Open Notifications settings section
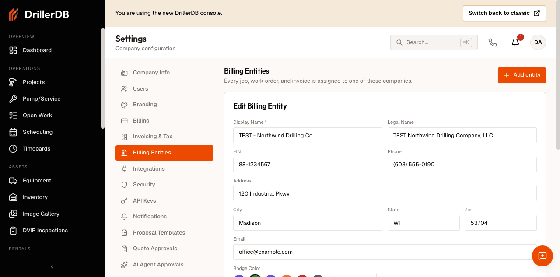The width and height of the screenshot is (560, 277). 164,217
